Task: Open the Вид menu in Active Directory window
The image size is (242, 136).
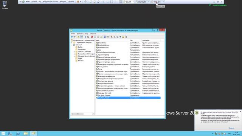Action: click(87, 34)
